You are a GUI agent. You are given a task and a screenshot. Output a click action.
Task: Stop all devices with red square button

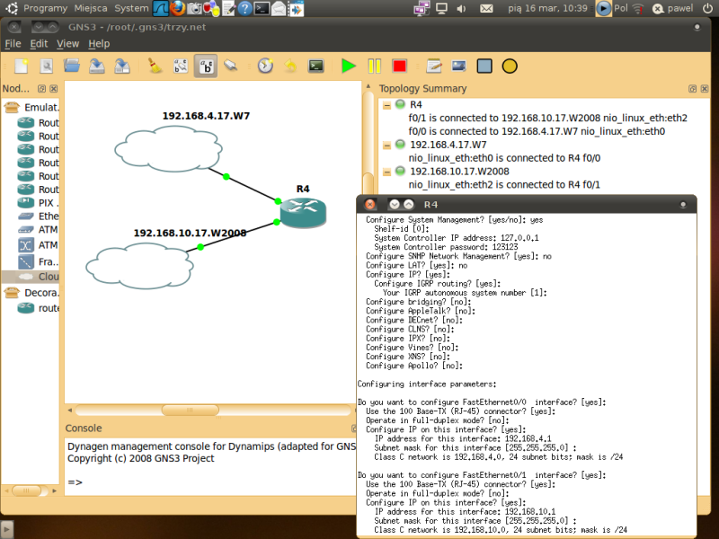(x=399, y=66)
